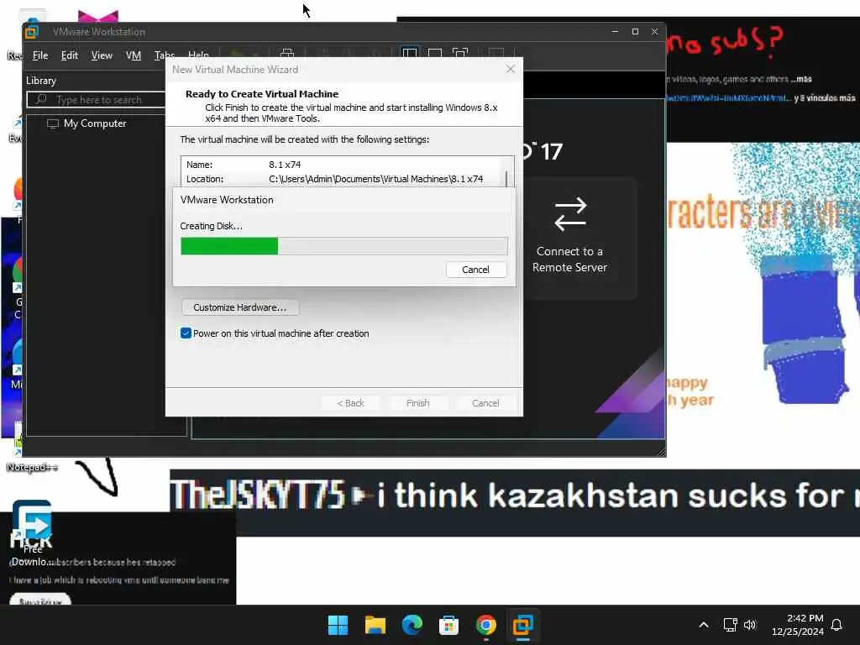Image resolution: width=860 pixels, height=645 pixels.
Task: Click the wizard's bottom Cancel button
Action: click(x=485, y=403)
